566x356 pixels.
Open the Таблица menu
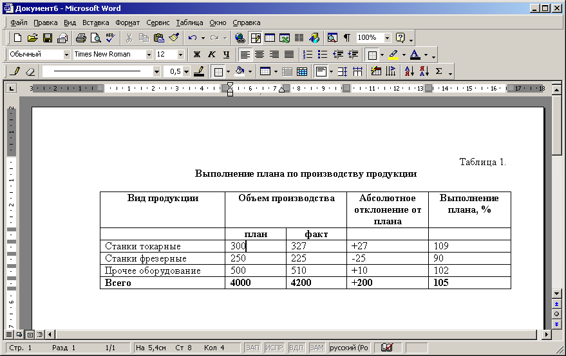tap(189, 22)
